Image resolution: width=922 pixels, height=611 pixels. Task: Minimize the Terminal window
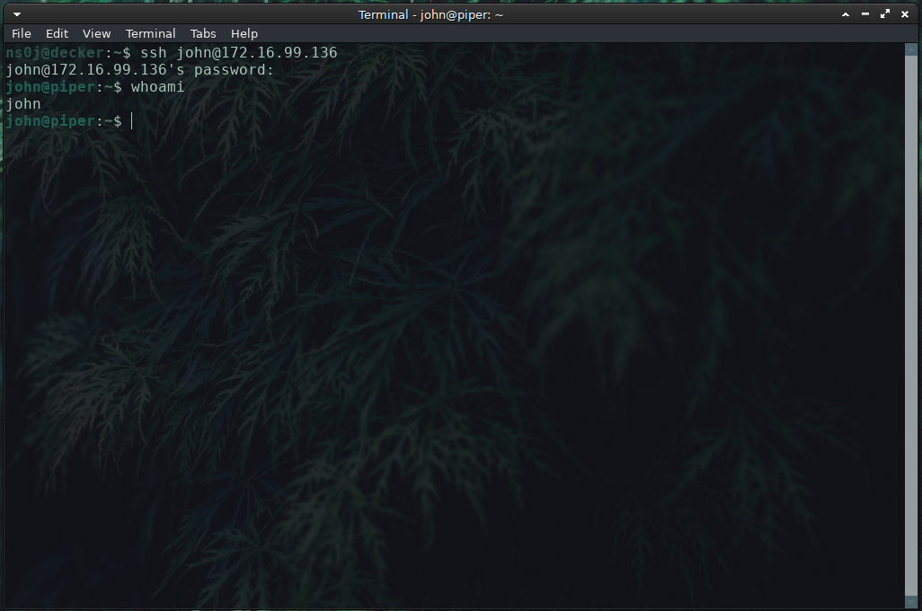coord(865,14)
